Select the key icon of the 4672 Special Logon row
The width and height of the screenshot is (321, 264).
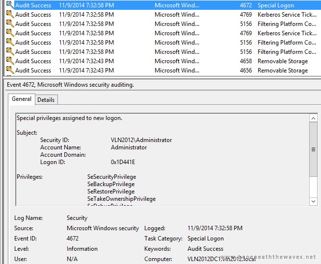[10, 5]
